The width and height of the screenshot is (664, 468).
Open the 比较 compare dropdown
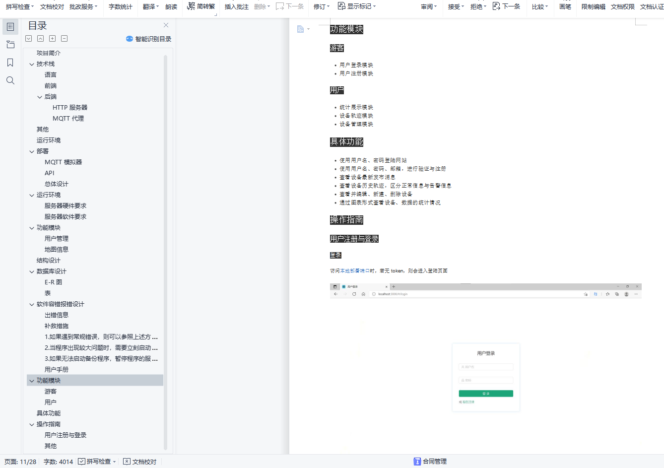coord(540,7)
